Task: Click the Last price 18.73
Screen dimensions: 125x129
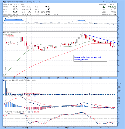Action: pyautogui.click(x=114, y=12)
